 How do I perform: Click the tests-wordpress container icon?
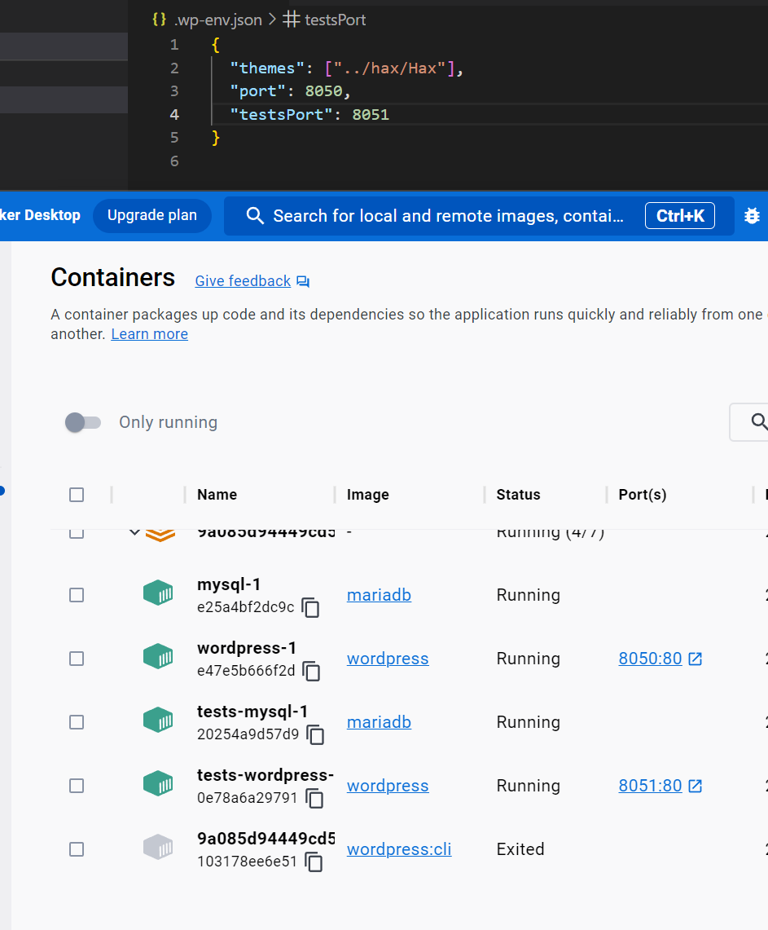158,783
